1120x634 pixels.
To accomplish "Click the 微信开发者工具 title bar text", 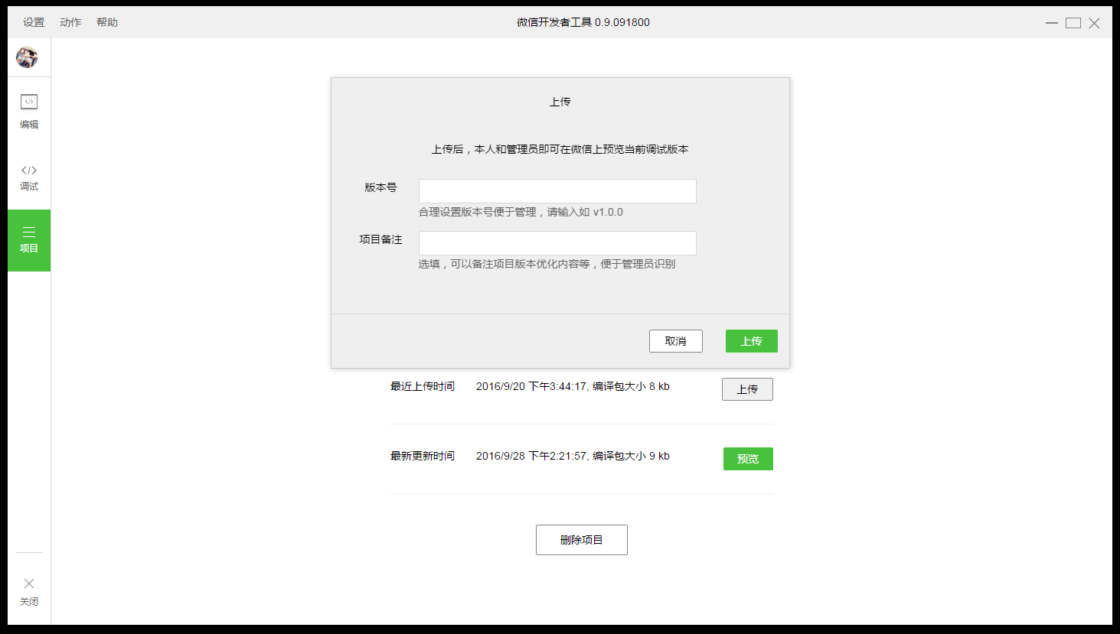I will tap(583, 22).
